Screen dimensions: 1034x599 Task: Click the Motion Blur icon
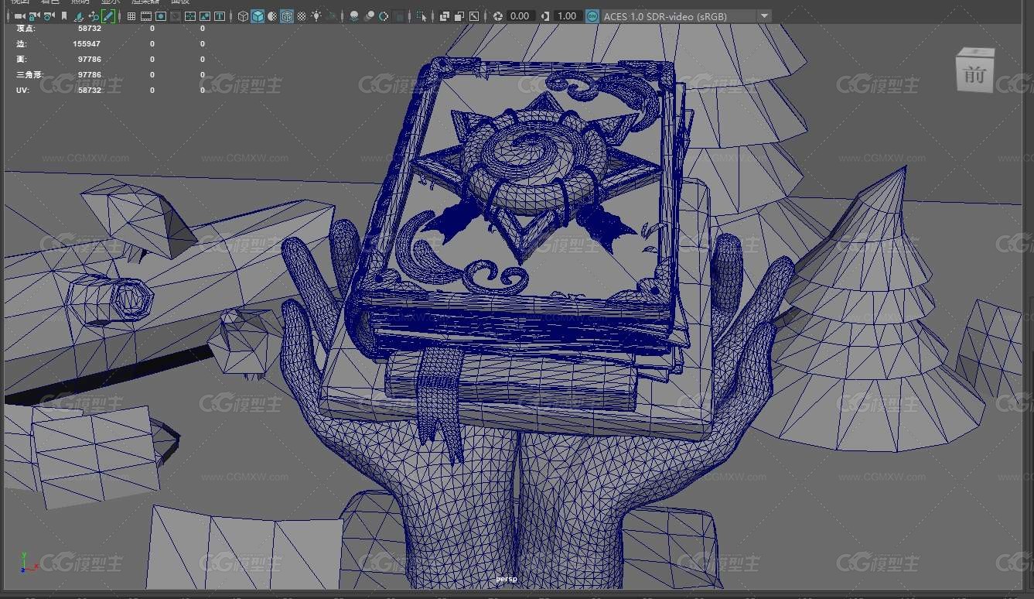(x=370, y=16)
